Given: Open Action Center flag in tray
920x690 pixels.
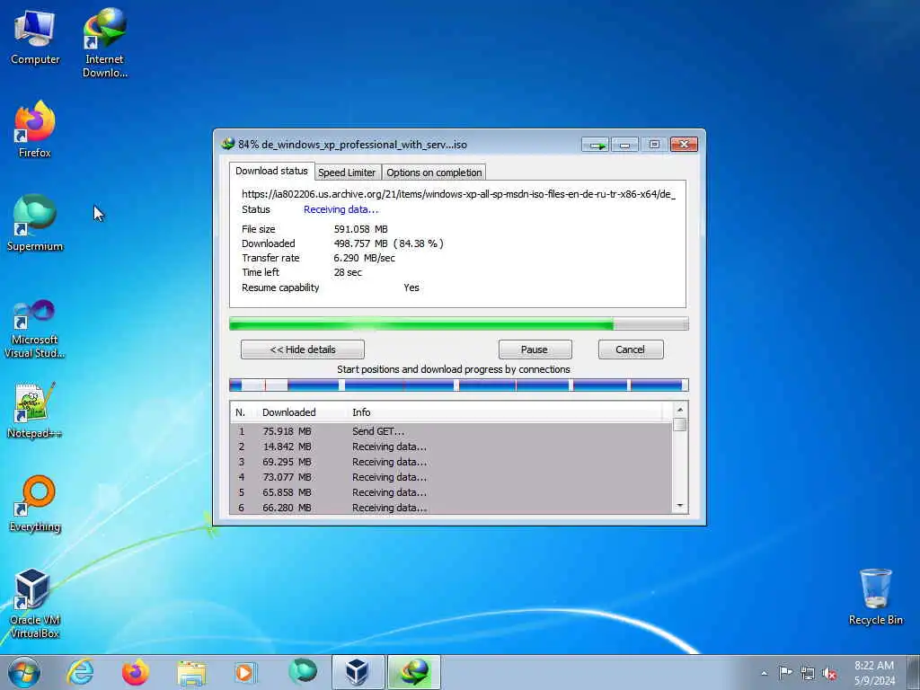Looking at the screenshot, I should pos(785,673).
